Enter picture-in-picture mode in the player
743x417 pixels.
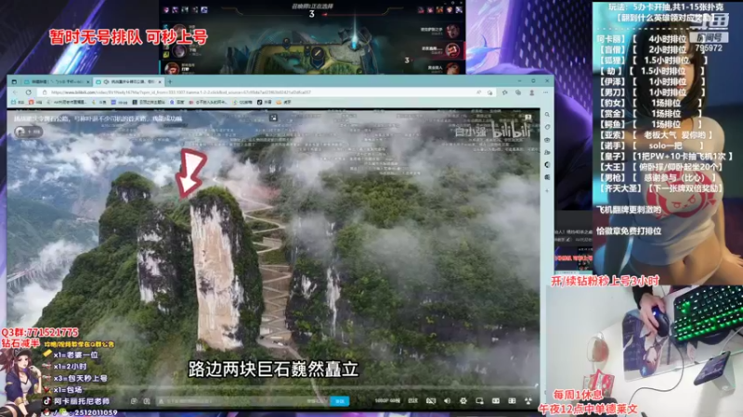[x=479, y=401]
